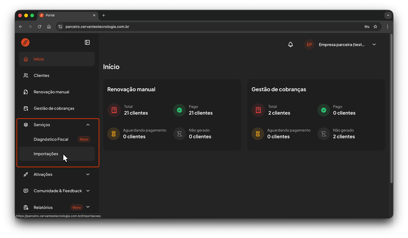
Task: Click the orange Cervantes logo
Action: [x=25, y=42]
